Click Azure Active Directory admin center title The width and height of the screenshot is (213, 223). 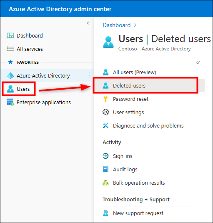coord(60,9)
